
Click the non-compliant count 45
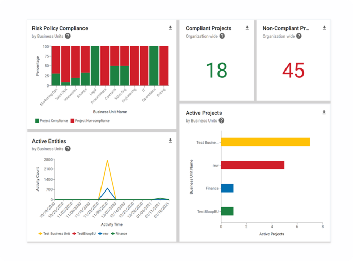(294, 71)
